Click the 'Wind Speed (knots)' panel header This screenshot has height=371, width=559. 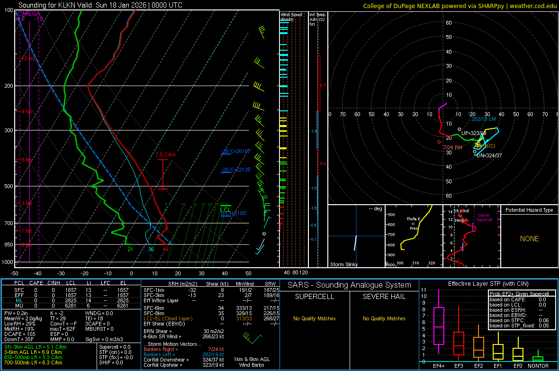click(x=291, y=17)
